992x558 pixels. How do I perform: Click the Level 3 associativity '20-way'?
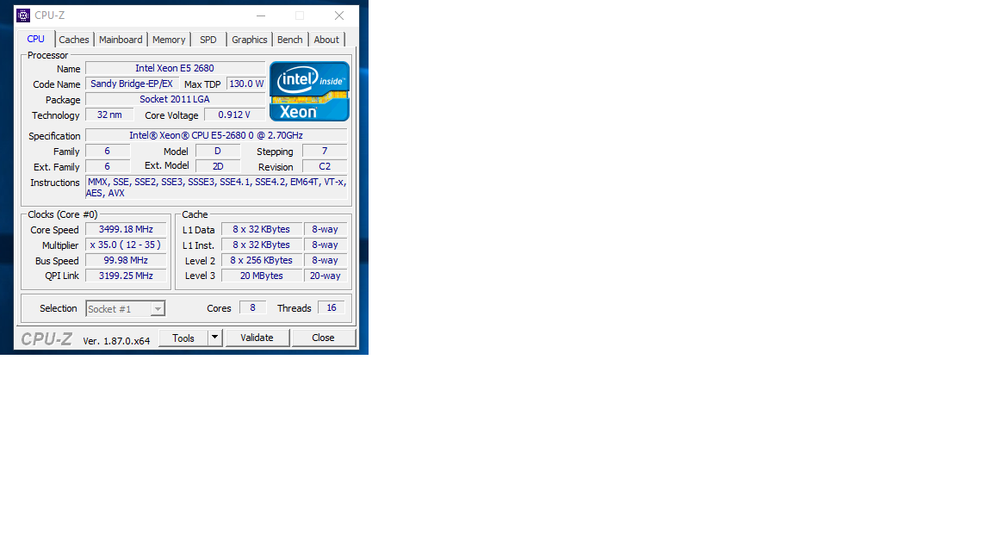(325, 276)
